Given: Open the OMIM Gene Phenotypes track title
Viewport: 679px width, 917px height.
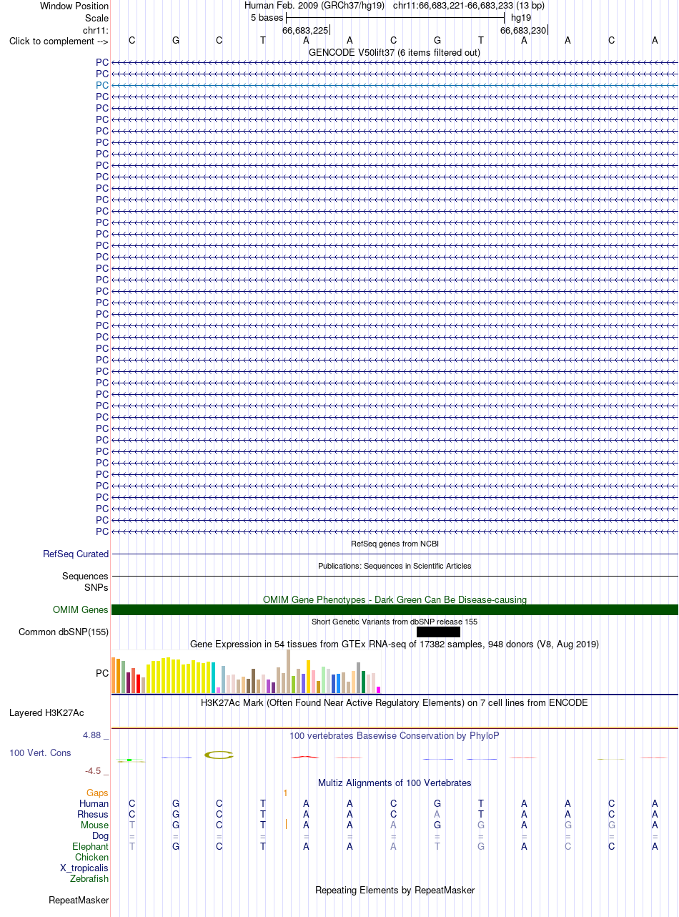Looking at the screenshot, I should click(x=395, y=599).
